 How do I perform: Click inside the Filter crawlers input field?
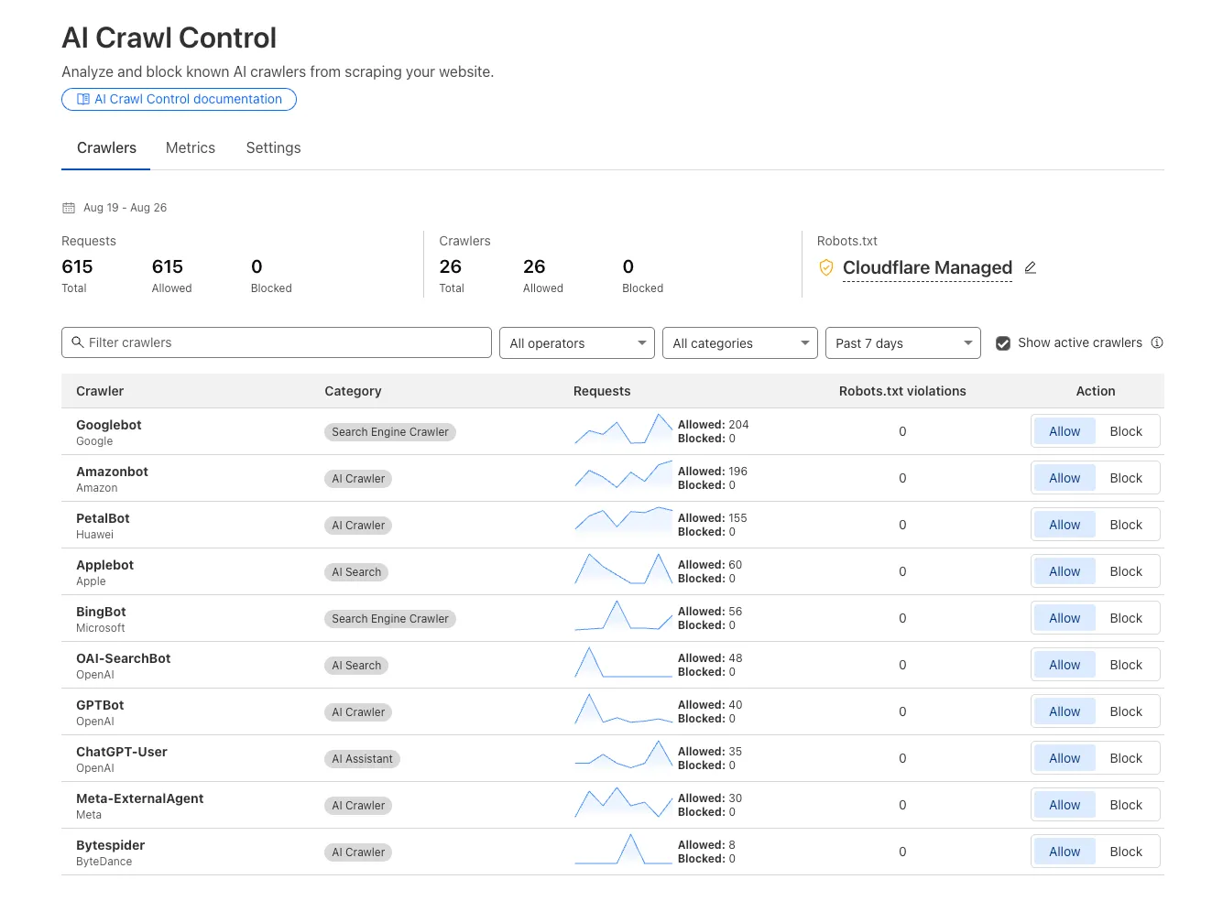[x=275, y=342]
